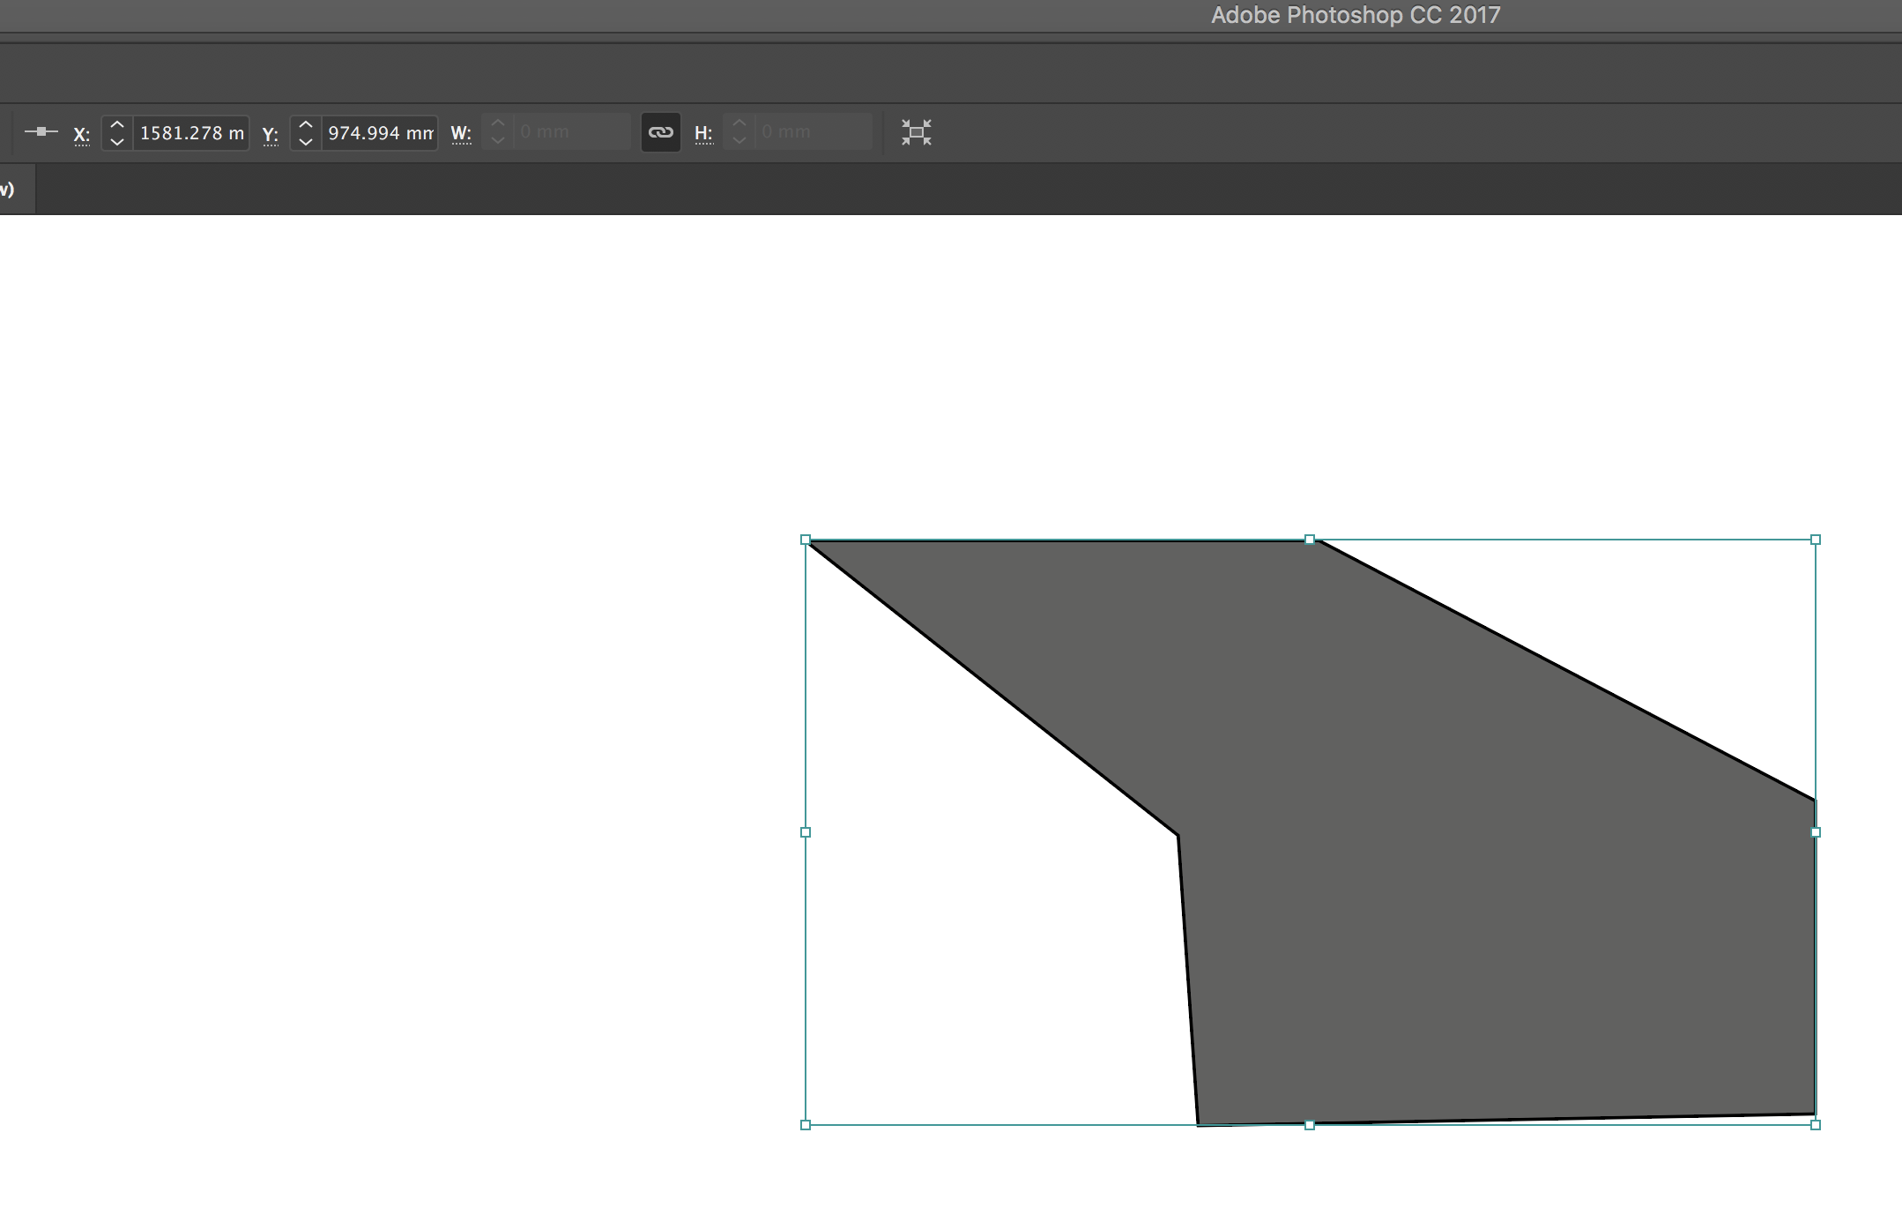
Task: Click the Y: scrubby label
Action: [x=270, y=134]
